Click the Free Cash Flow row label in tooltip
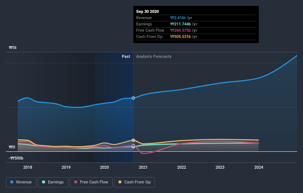 tap(150, 30)
